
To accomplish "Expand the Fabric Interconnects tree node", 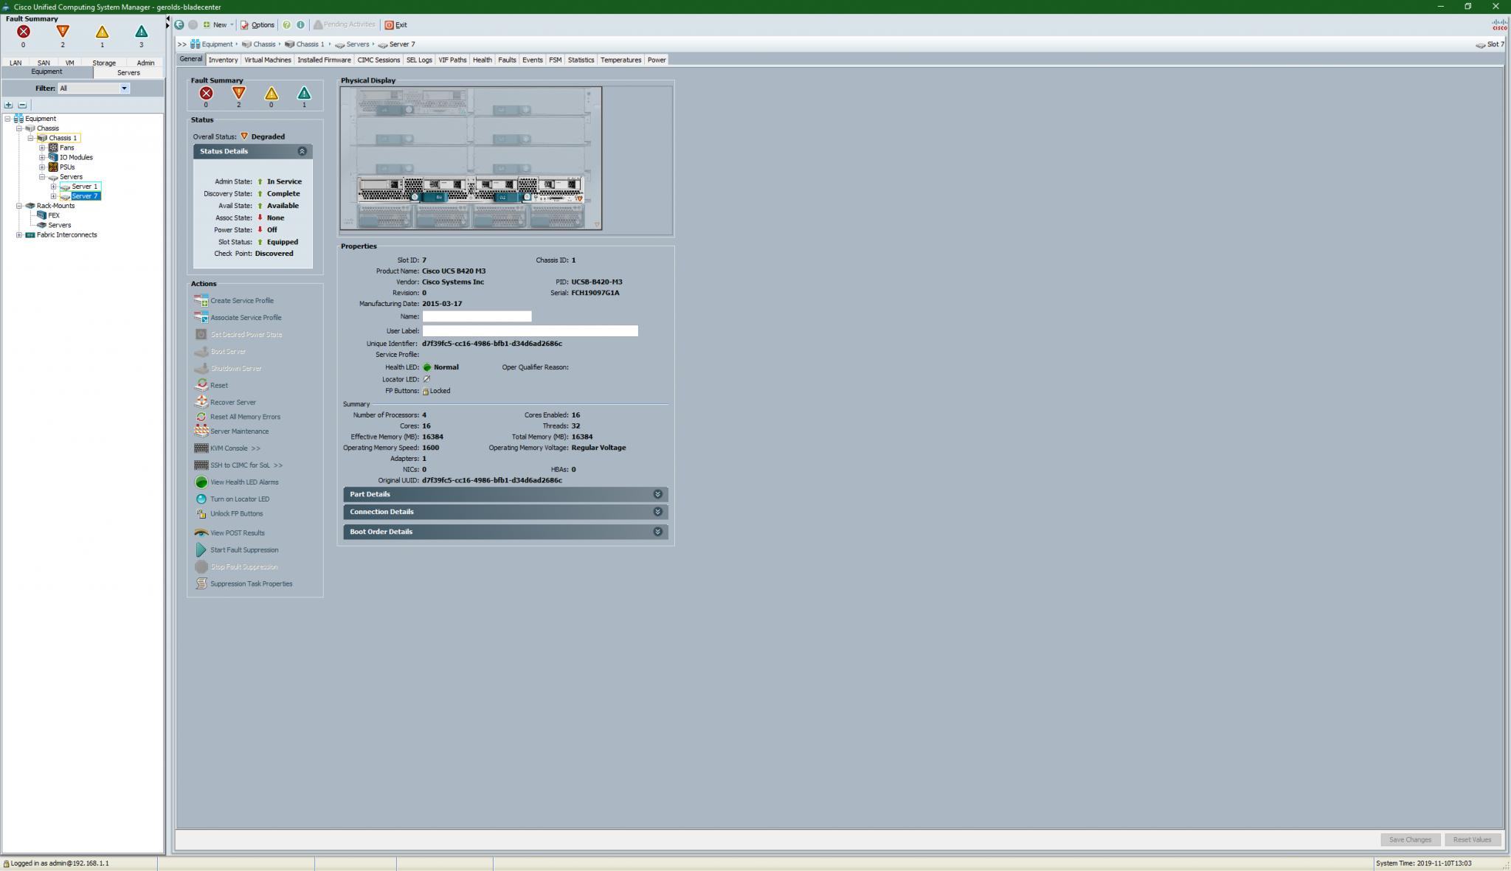I will (19, 235).
